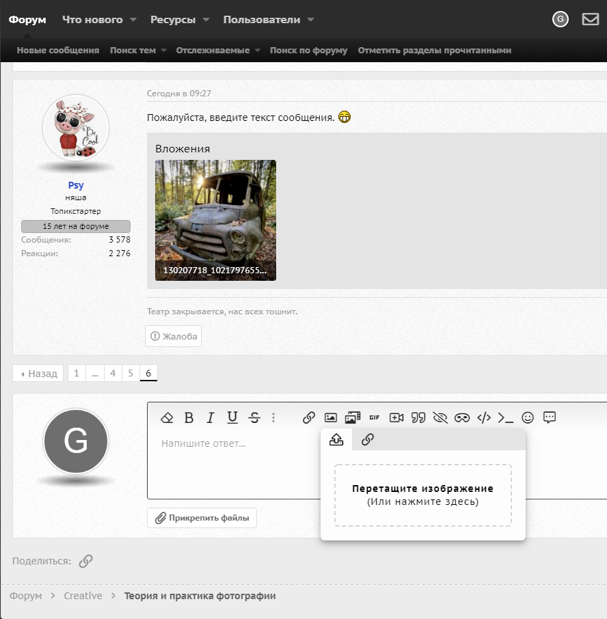
Task: Expand the 'Что нового' dropdown arrow
Action: click(x=133, y=20)
